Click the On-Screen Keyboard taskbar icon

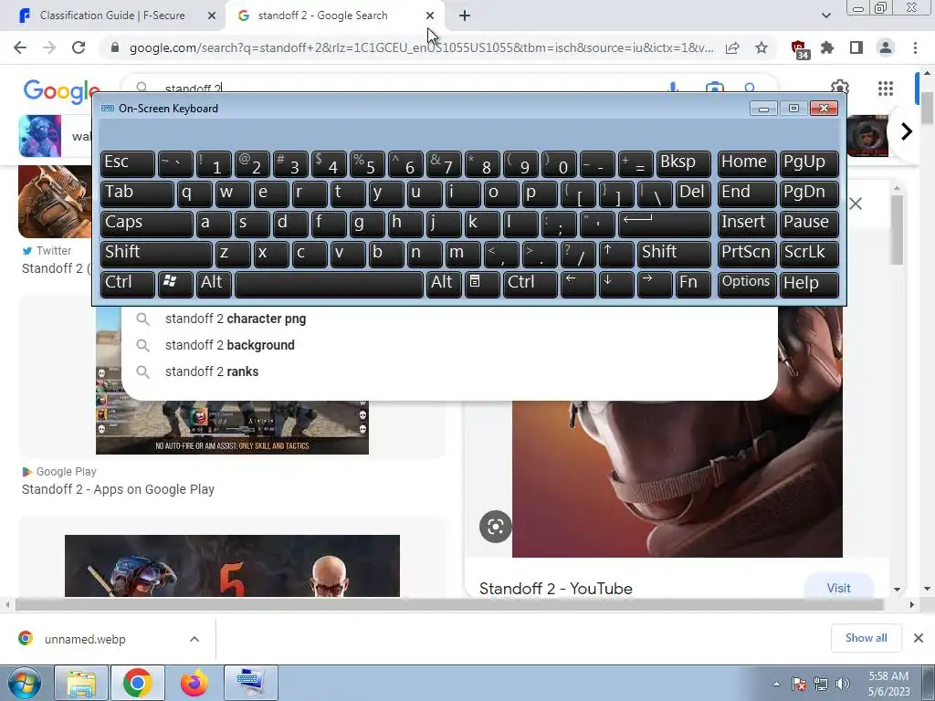click(x=250, y=683)
